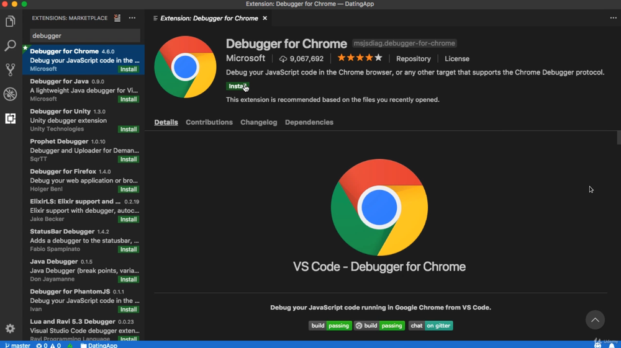This screenshot has height=348, width=621.
Task: Click the large Chrome logo in readme
Action: tap(379, 207)
